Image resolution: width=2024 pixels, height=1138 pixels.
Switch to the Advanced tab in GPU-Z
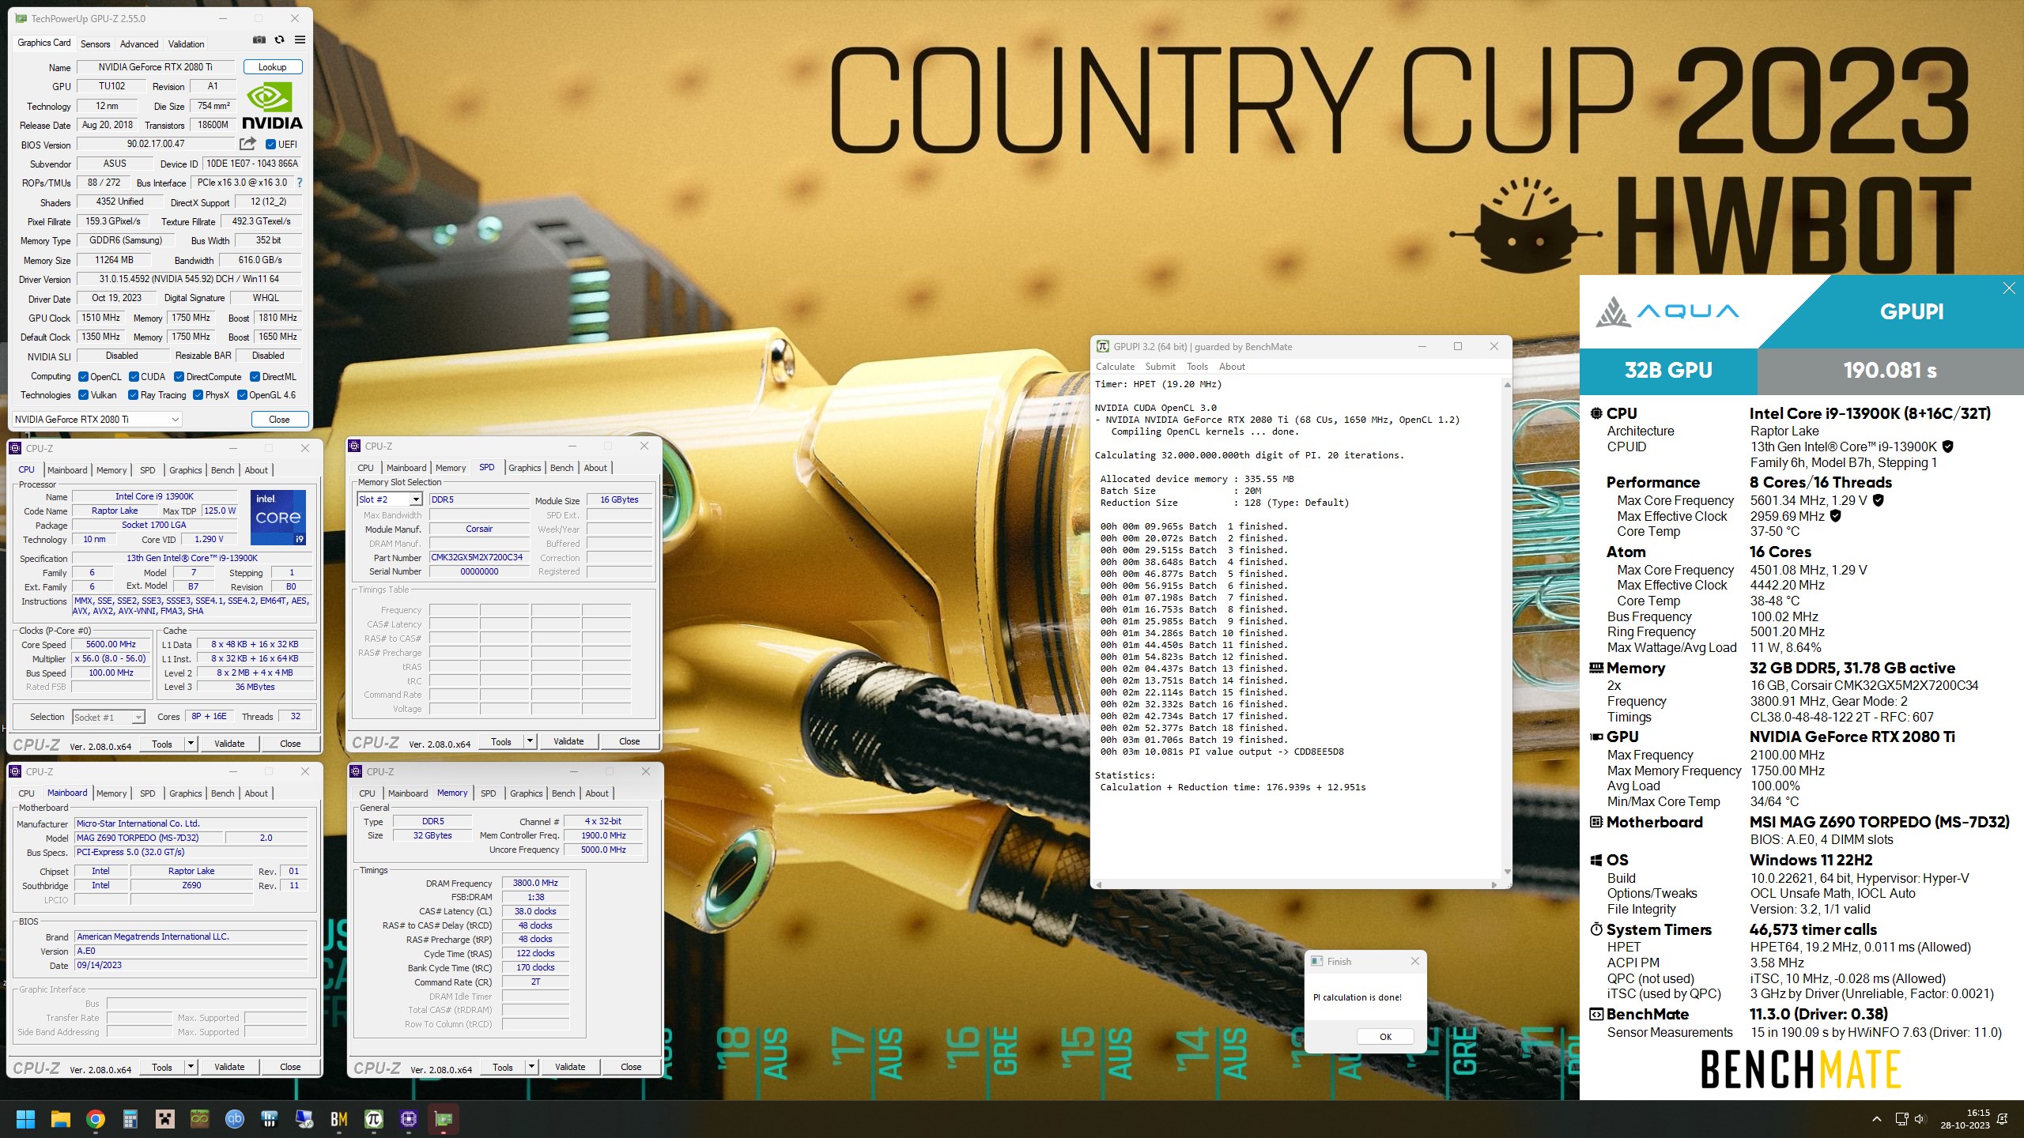[139, 44]
